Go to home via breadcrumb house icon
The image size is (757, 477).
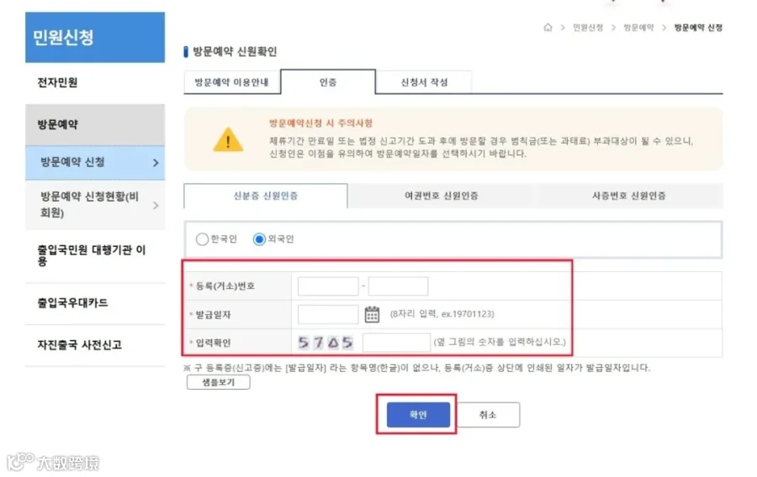548,28
